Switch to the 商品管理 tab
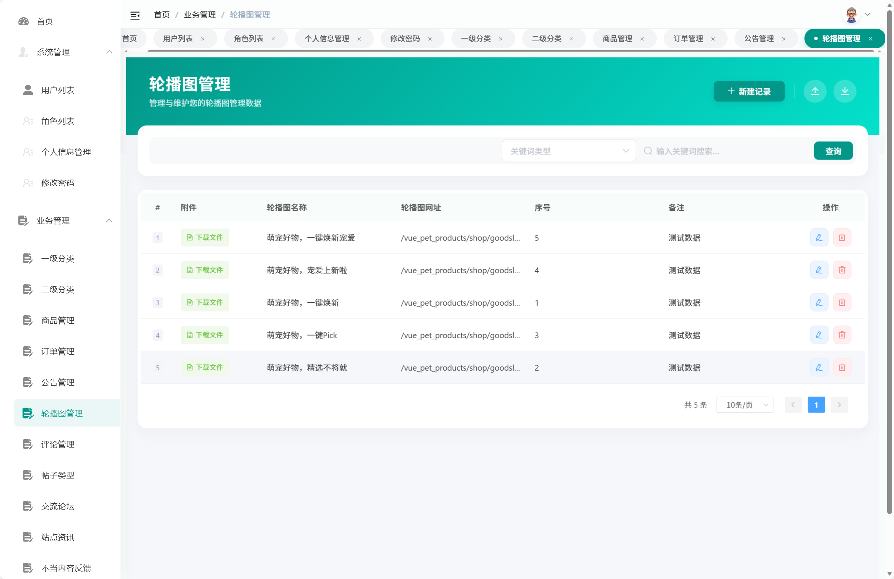Image resolution: width=894 pixels, height=579 pixels. click(617, 38)
